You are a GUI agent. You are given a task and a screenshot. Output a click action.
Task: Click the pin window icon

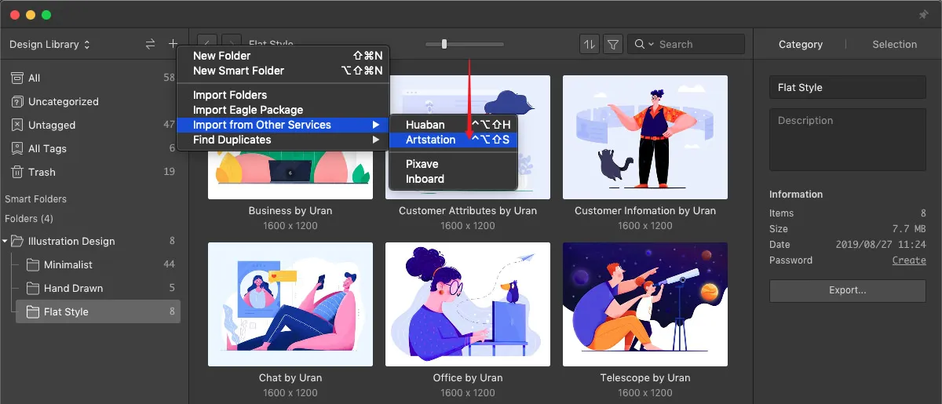(x=923, y=15)
